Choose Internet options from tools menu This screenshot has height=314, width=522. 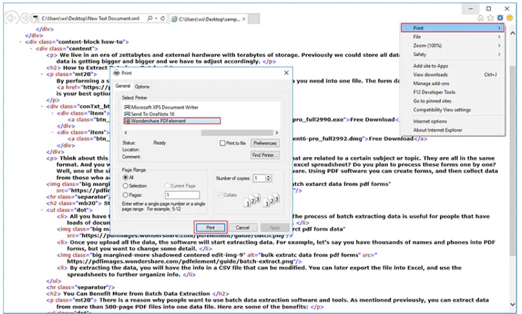430,121
